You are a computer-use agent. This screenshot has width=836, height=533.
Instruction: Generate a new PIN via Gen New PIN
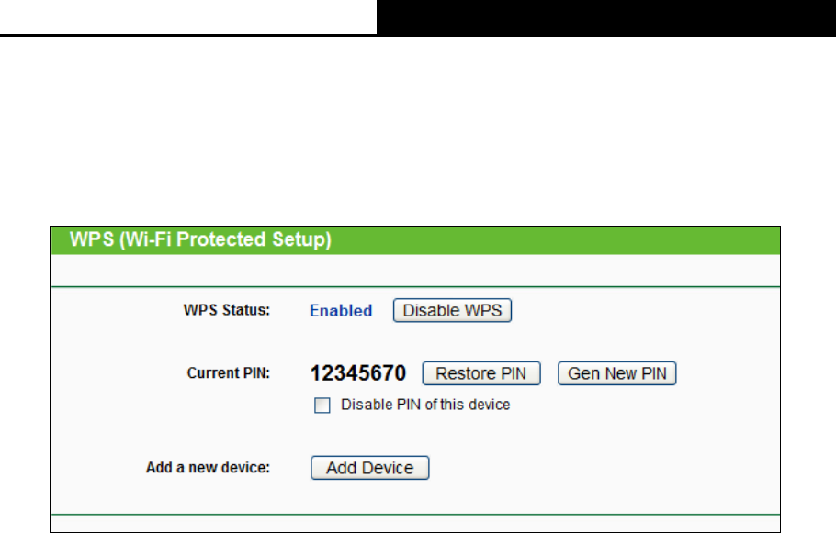(x=616, y=373)
